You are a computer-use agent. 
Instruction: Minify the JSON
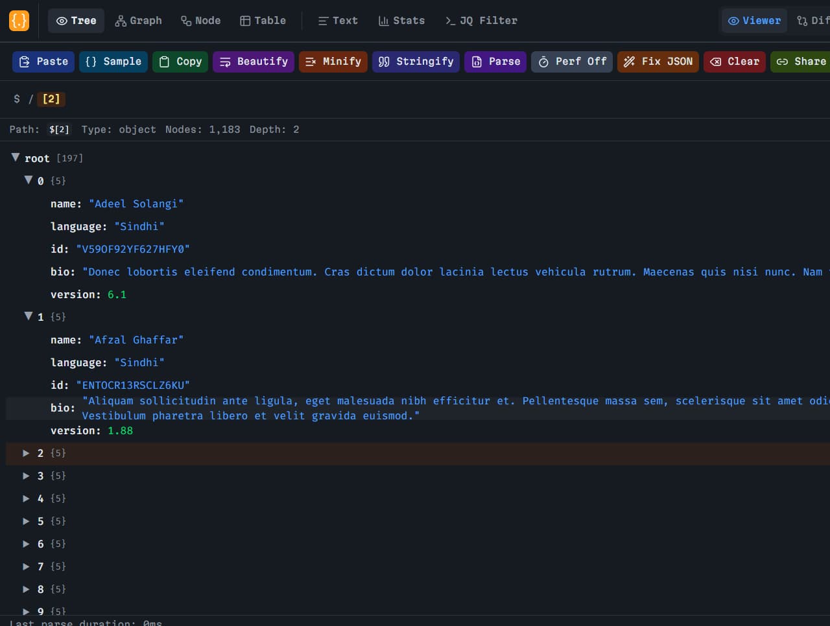pyautogui.click(x=333, y=62)
